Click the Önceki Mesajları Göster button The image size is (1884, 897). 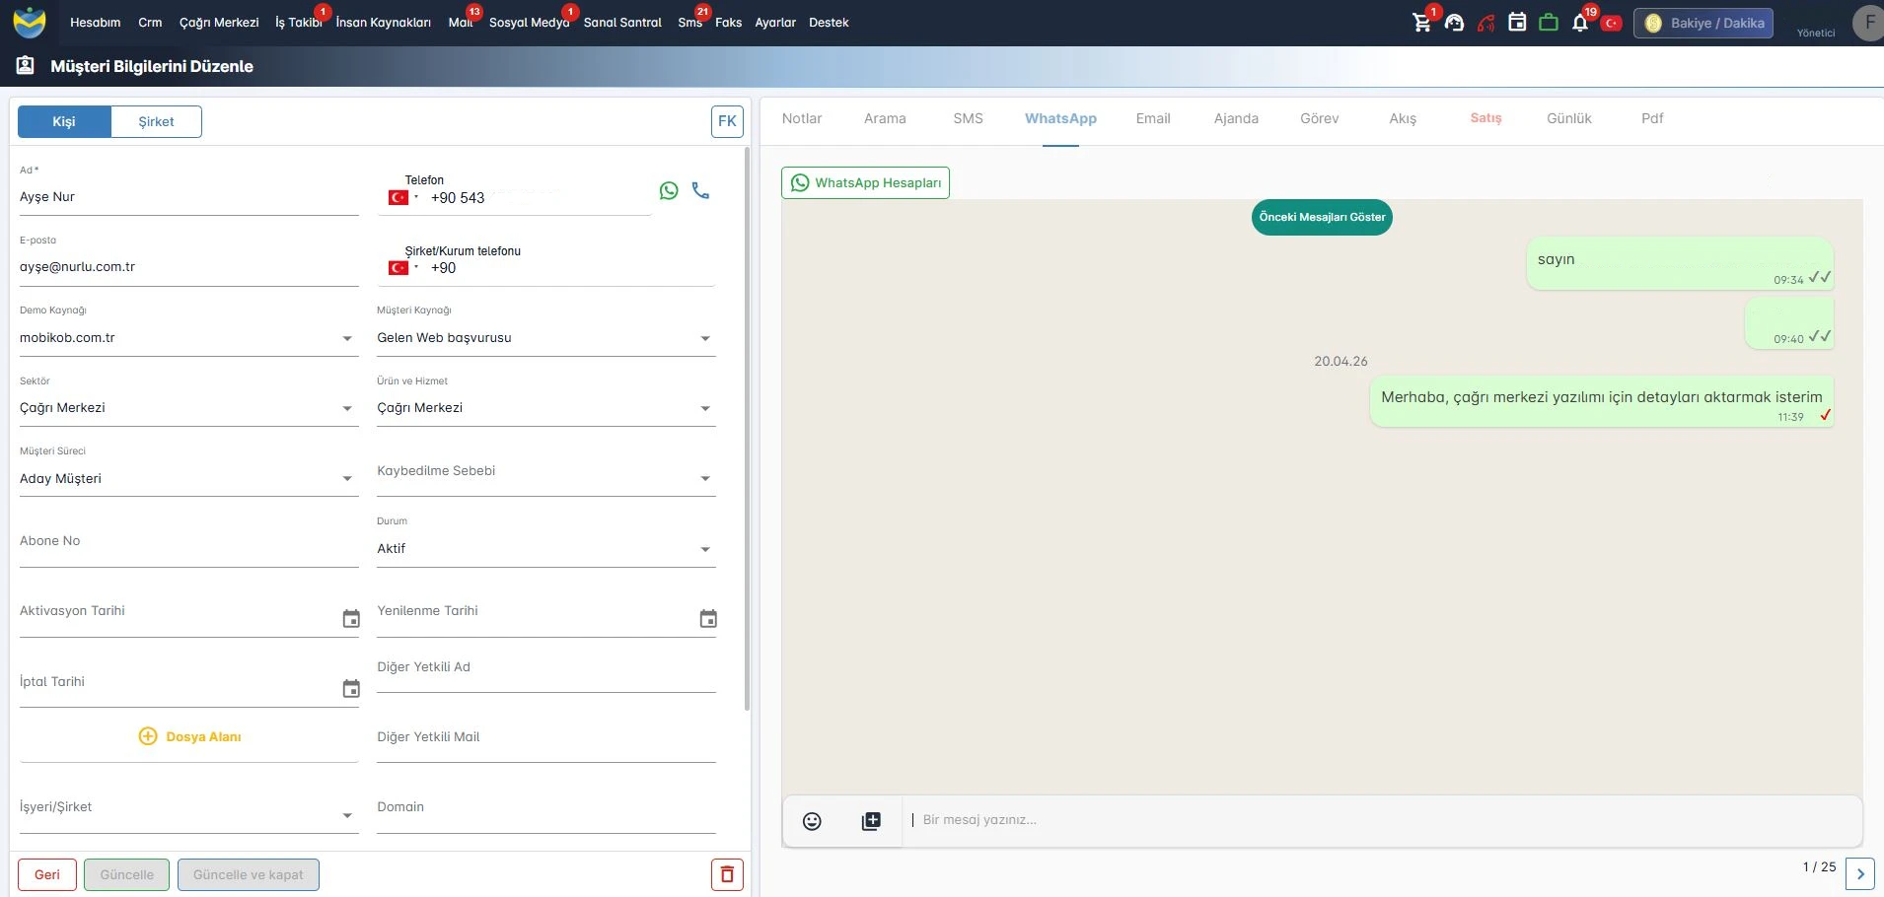(x=1322, y=217)
